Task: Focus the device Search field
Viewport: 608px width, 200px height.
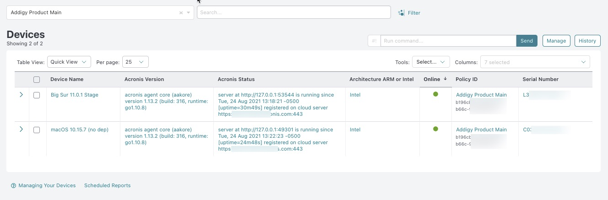Action: [x=293, y=12]
